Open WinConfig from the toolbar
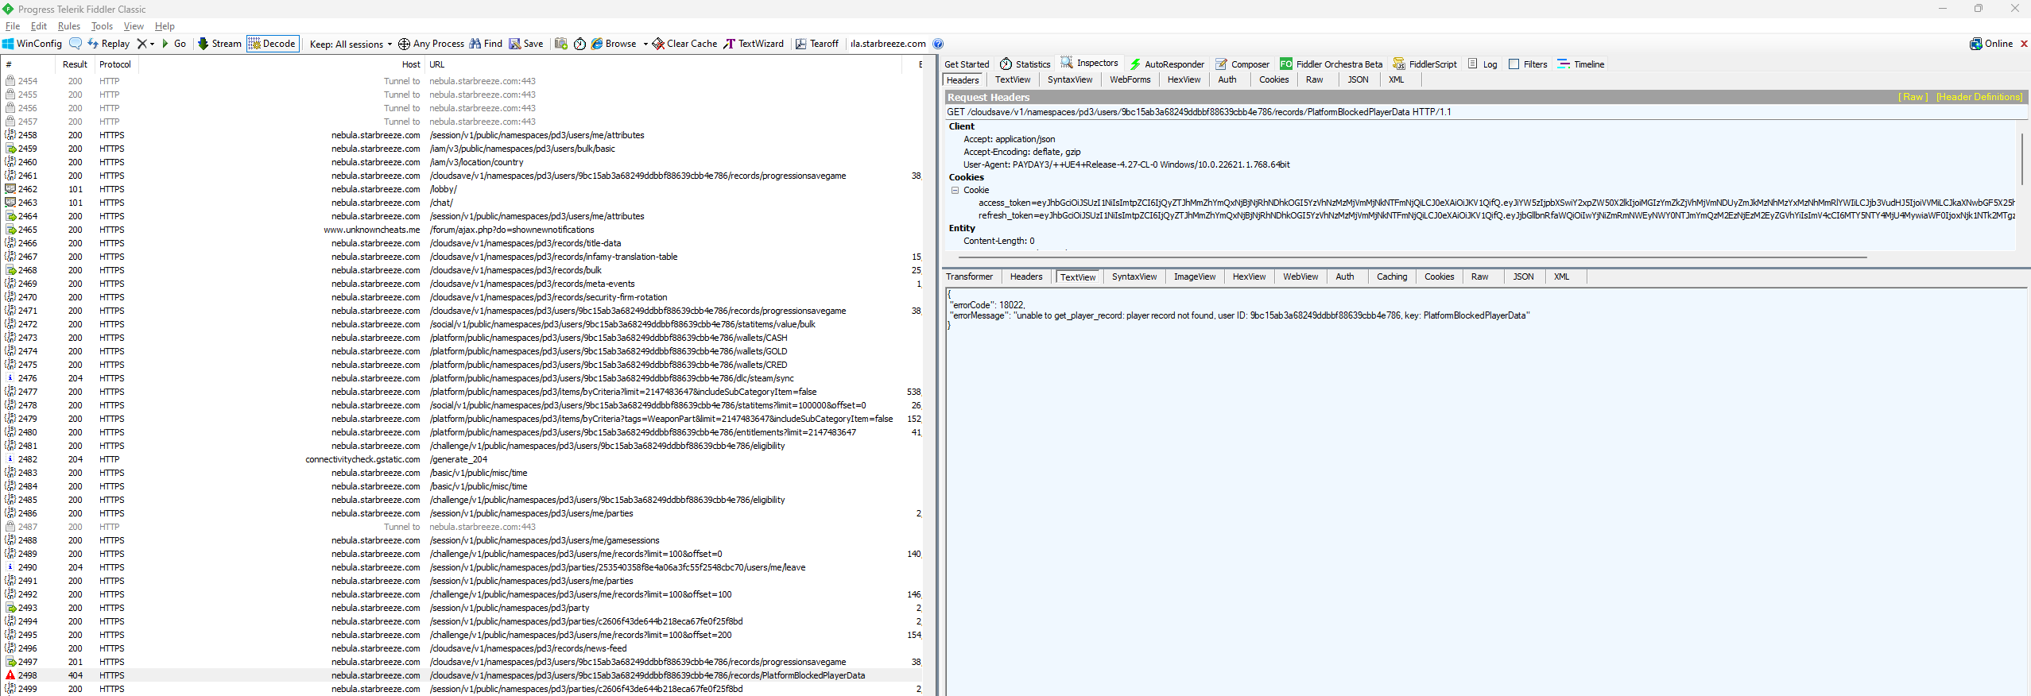Image resolution: width=2031 pixels, height=696 pixels. [32, 44]
